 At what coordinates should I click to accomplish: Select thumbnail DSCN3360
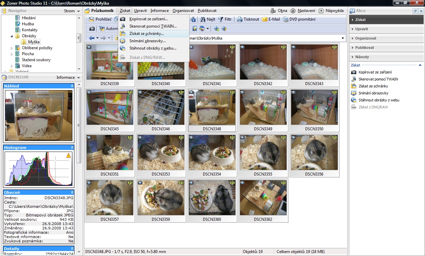pos(212,200)
